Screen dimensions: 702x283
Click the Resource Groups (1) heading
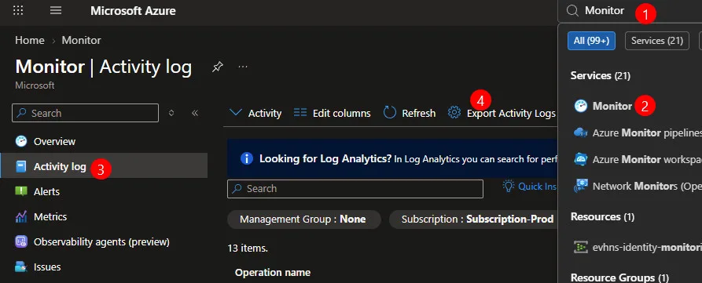[619, 278]
